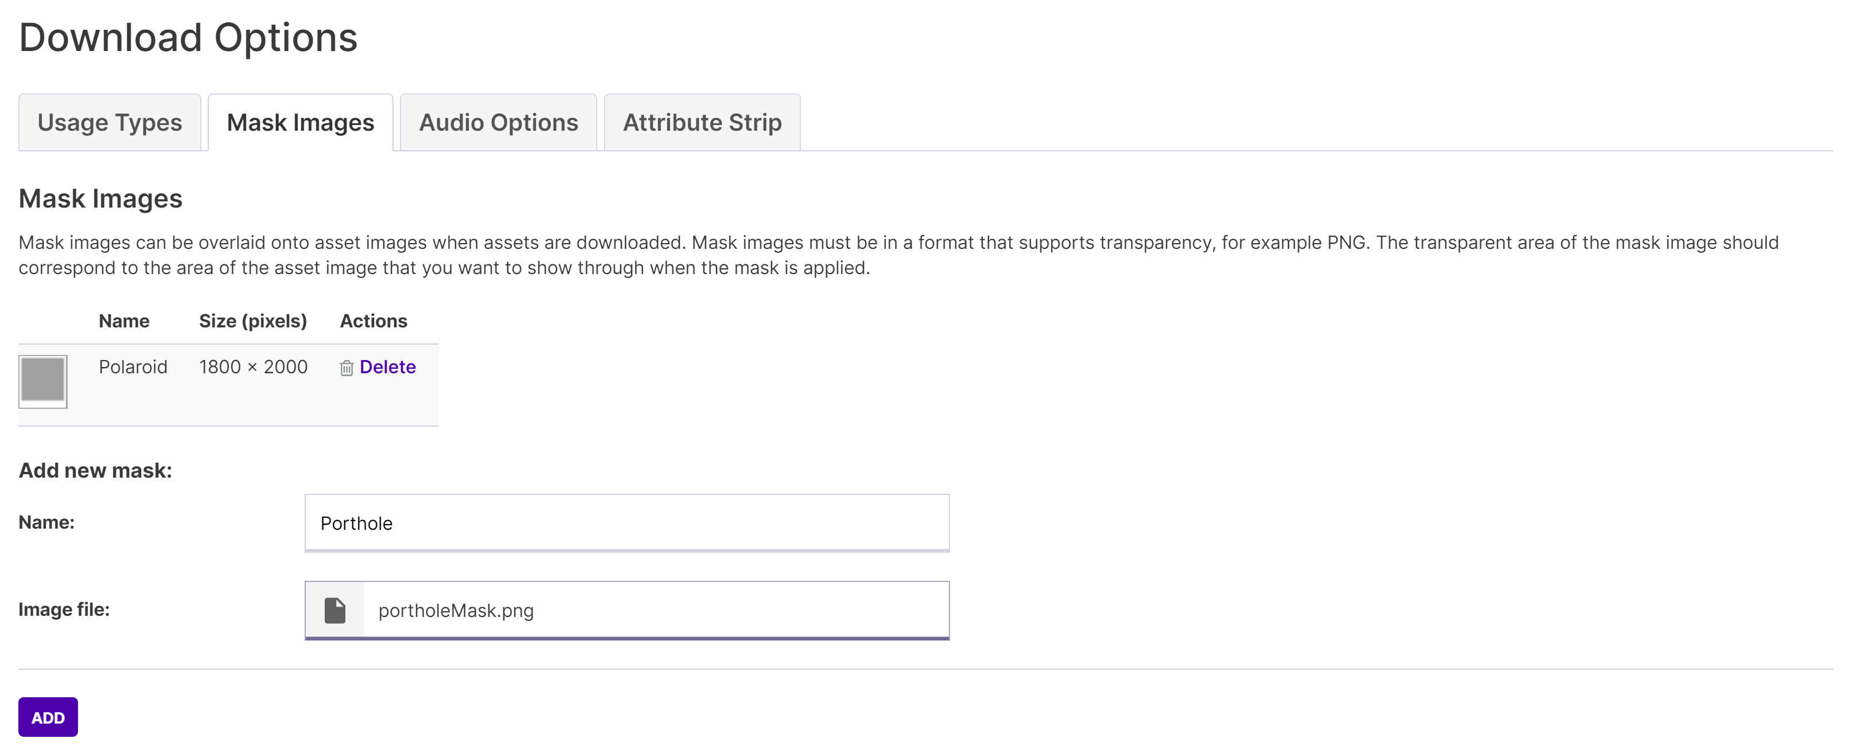This screenshot has height=754, width=1864.
Task: Click the Mask Images section heading
Action: point(100,199)
